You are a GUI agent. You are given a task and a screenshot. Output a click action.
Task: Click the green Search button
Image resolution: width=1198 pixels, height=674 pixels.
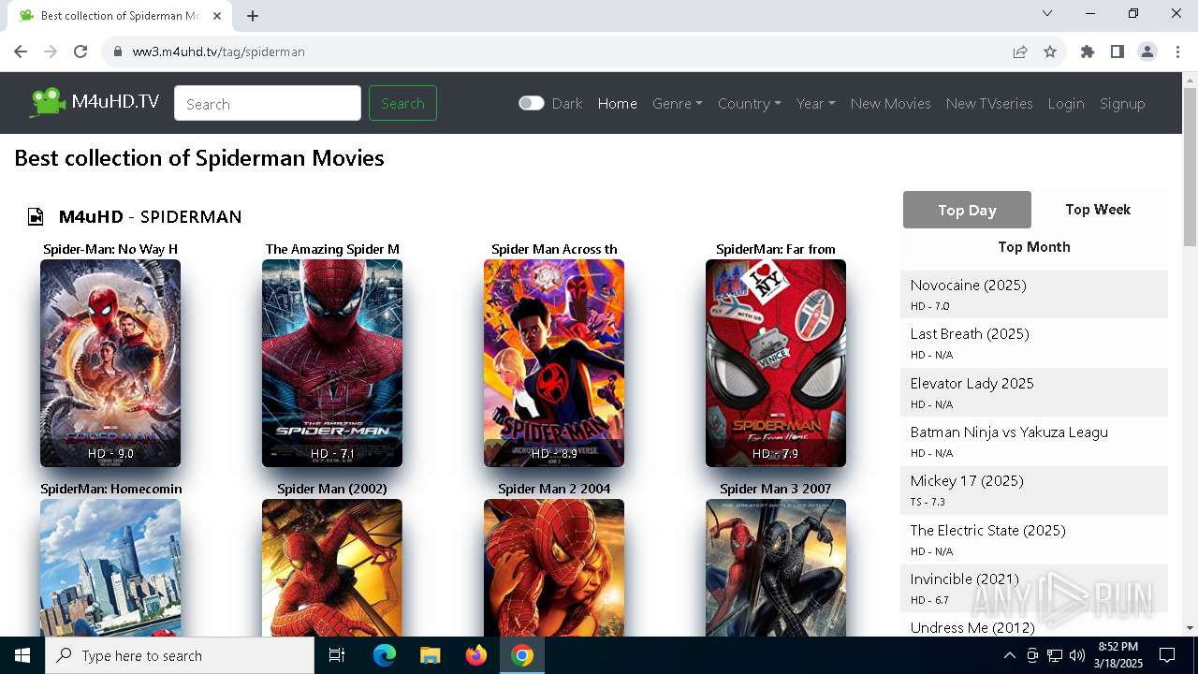pyautogui.click(x=402, y=103)
